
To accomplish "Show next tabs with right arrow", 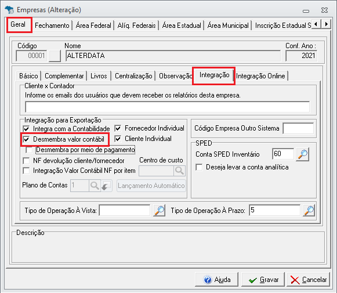I will click(326, 24).
